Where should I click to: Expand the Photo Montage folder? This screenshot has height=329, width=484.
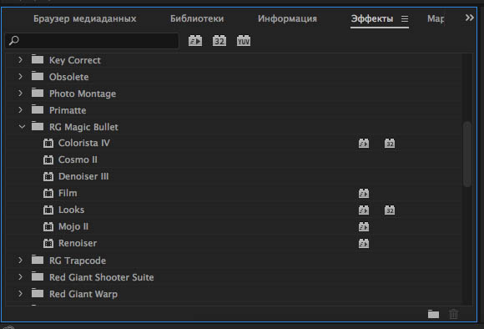click(20, 93)
